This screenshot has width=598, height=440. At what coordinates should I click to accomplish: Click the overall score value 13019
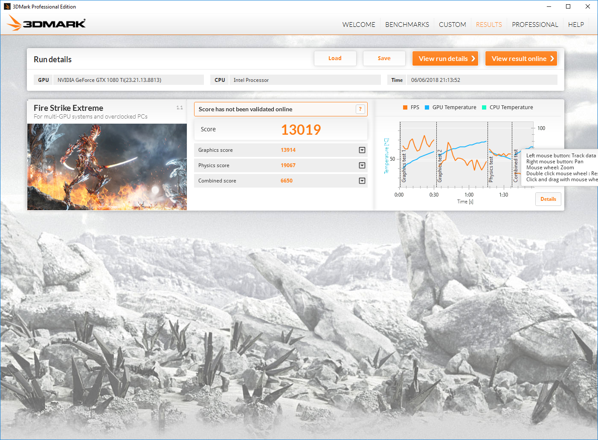tap(301, 130)
